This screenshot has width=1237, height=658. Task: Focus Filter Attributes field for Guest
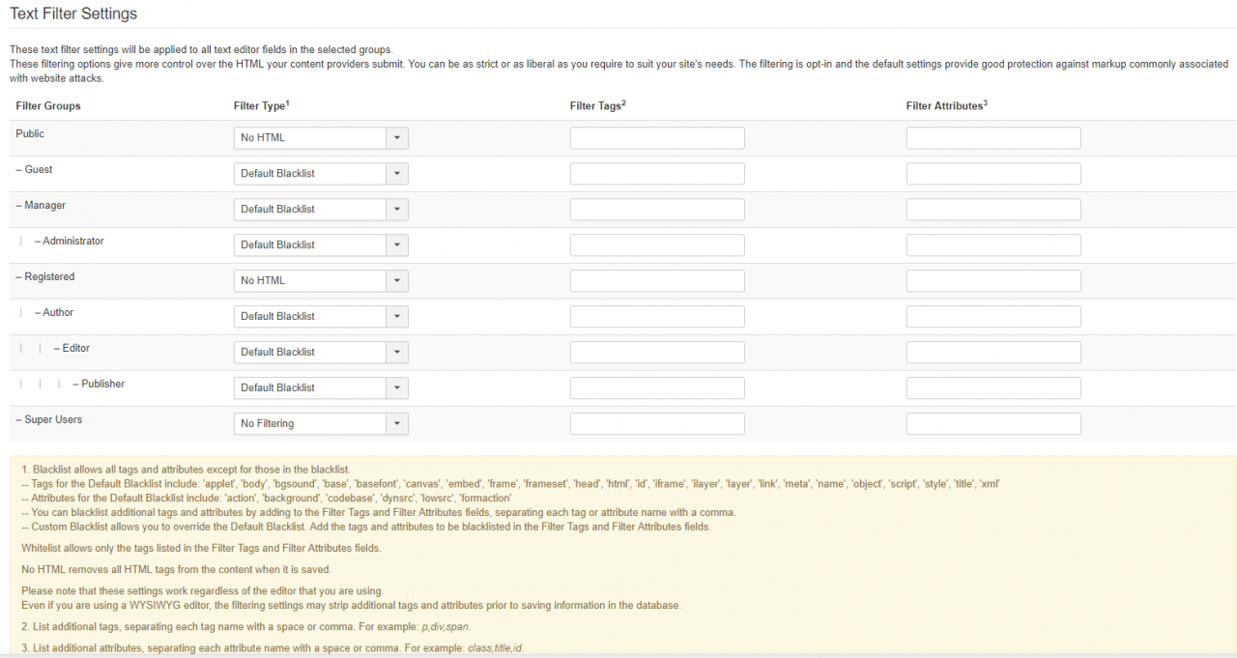coord(993,174)
